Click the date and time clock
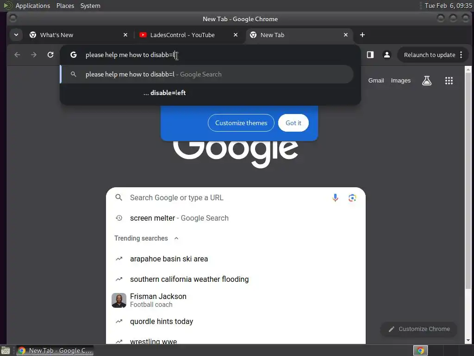The height and width of the screenshot is (356, 474). tap(448, 6)
